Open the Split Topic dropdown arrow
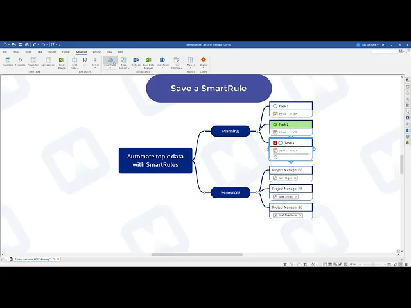This screenshot has width=411, height=308. (x=78, y=69)
